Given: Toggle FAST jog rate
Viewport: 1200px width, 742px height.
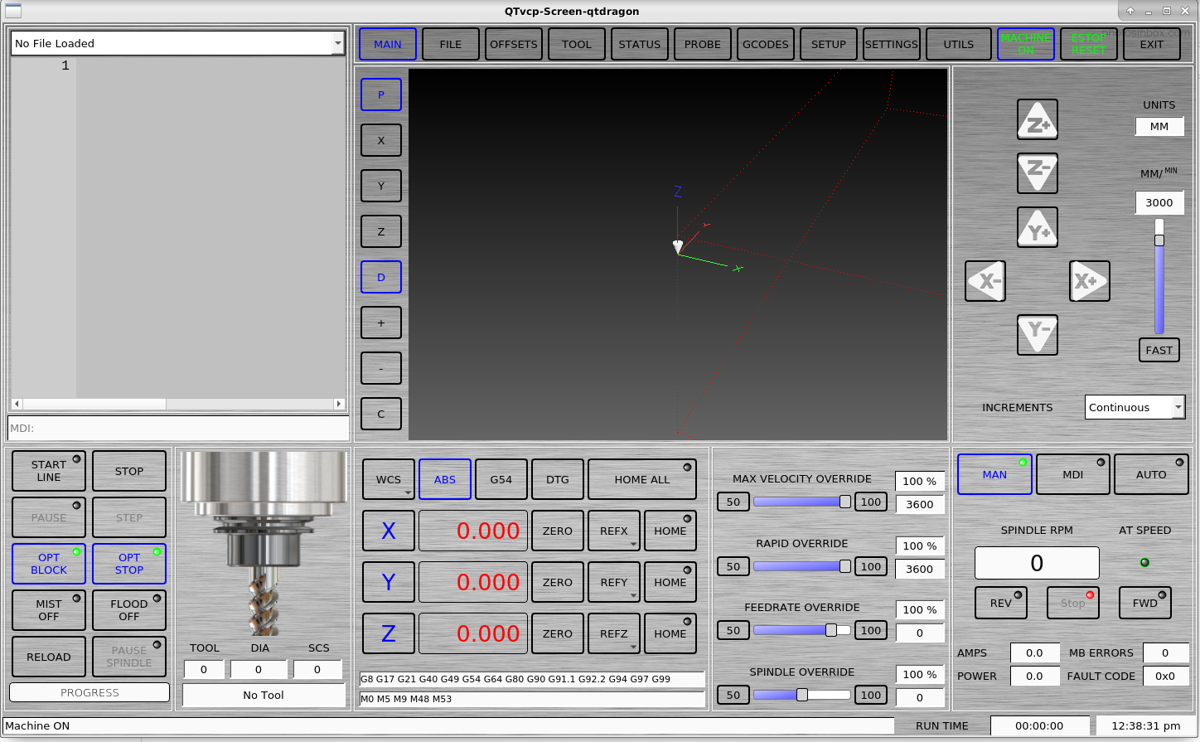Looking at the screenshot, I should tap(1159, 350).
